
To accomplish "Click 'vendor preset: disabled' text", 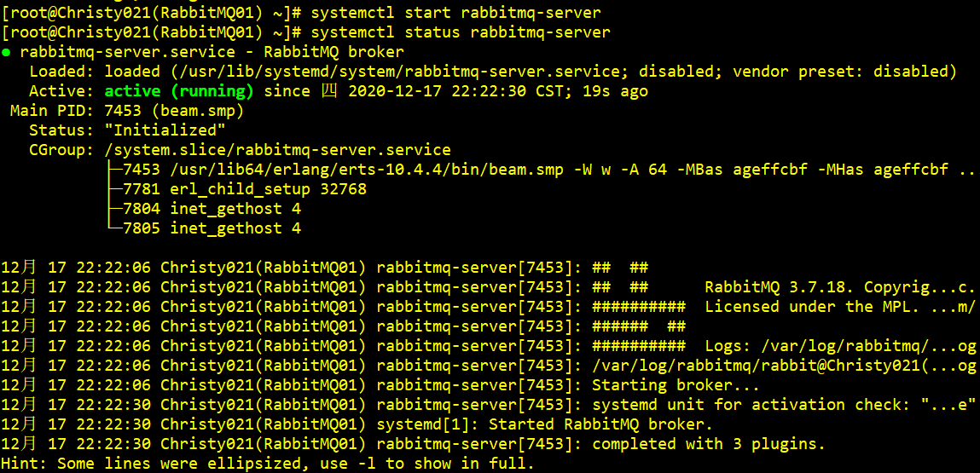I will 845,72.
